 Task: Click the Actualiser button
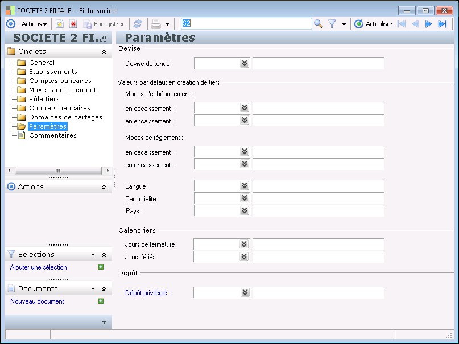pyautogui.click(x=373, y=24)
